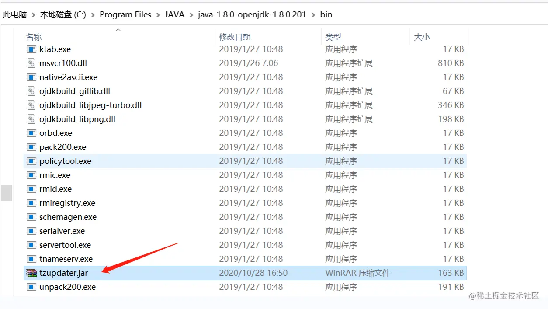Screen dimensions: 548x309
Task: Sort files by the 修改日期 column header
Action: tap(235, 37)
